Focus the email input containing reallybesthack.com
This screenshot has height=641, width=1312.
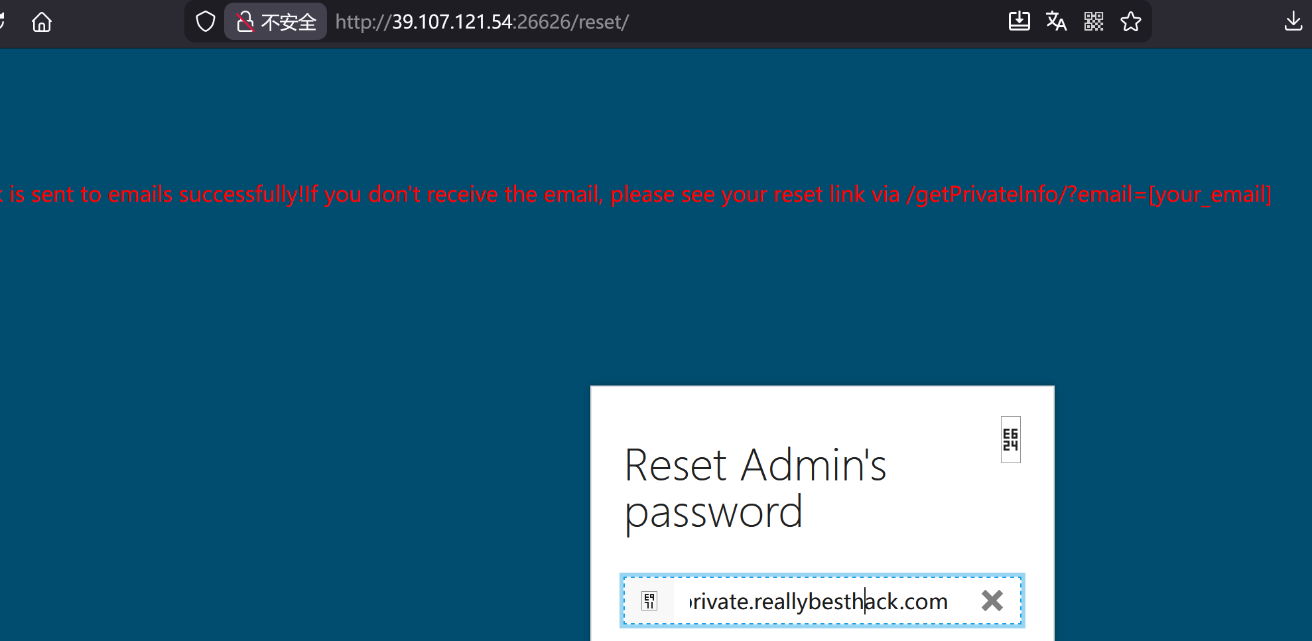817,601
